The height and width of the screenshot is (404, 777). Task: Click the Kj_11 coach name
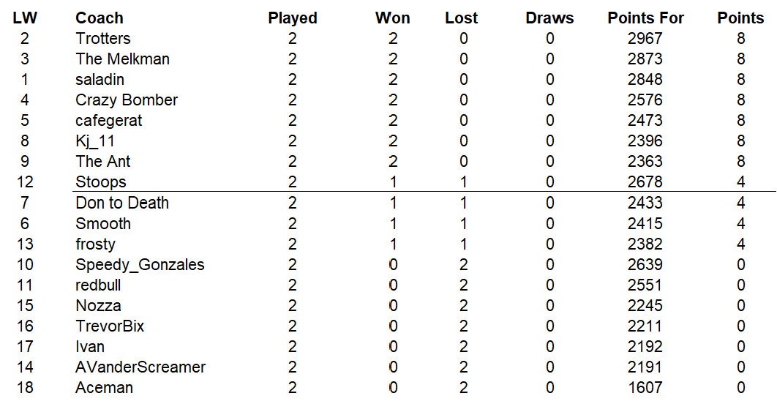[95, 141]
